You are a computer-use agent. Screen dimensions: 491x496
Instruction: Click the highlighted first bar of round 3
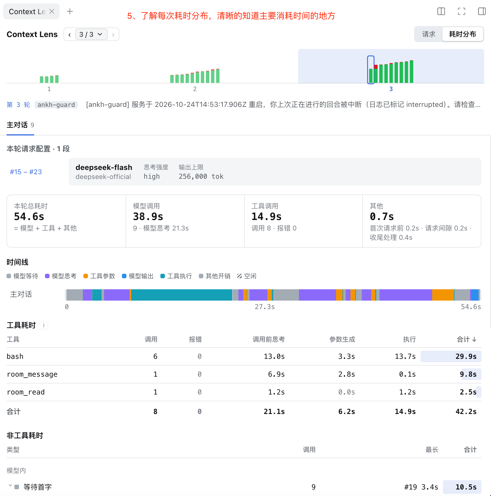371,70
